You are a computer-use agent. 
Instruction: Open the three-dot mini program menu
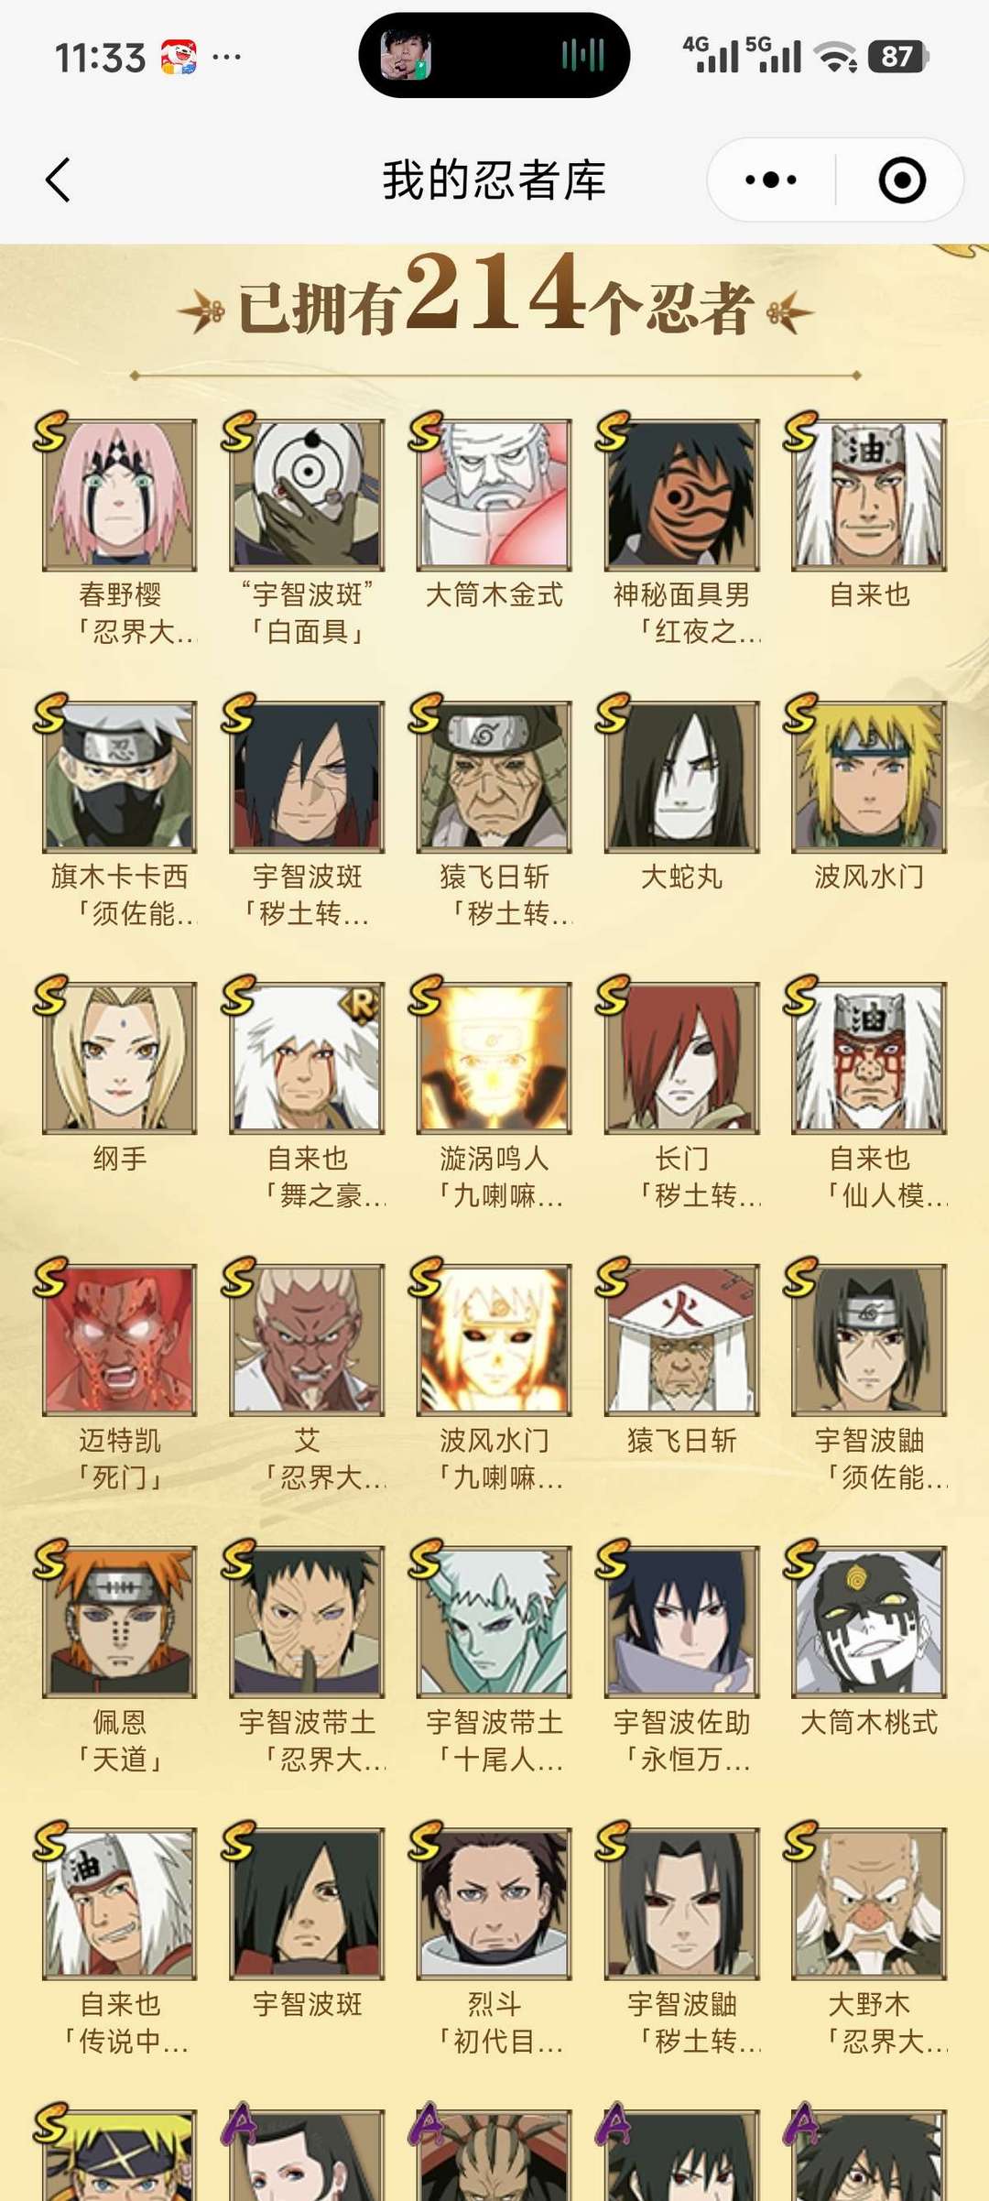tap(771, 180)
